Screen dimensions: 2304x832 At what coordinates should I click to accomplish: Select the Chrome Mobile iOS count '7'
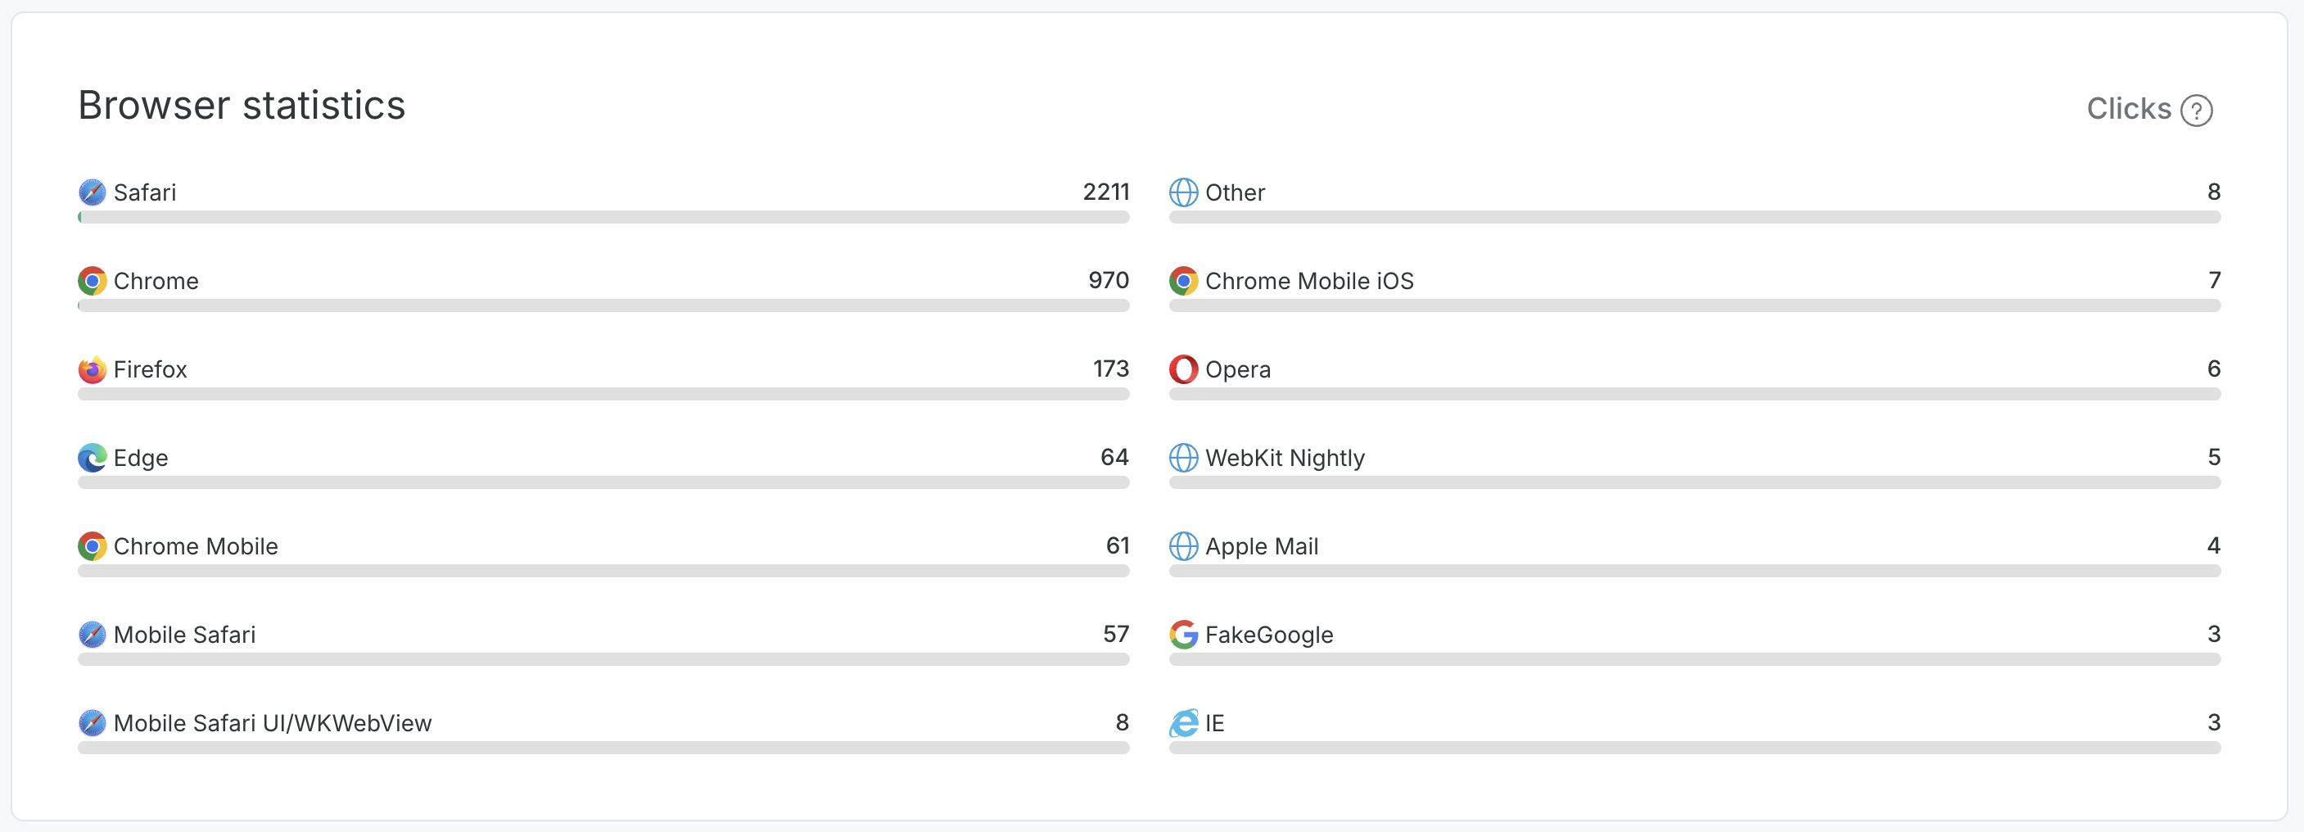tap(2215, 280)
